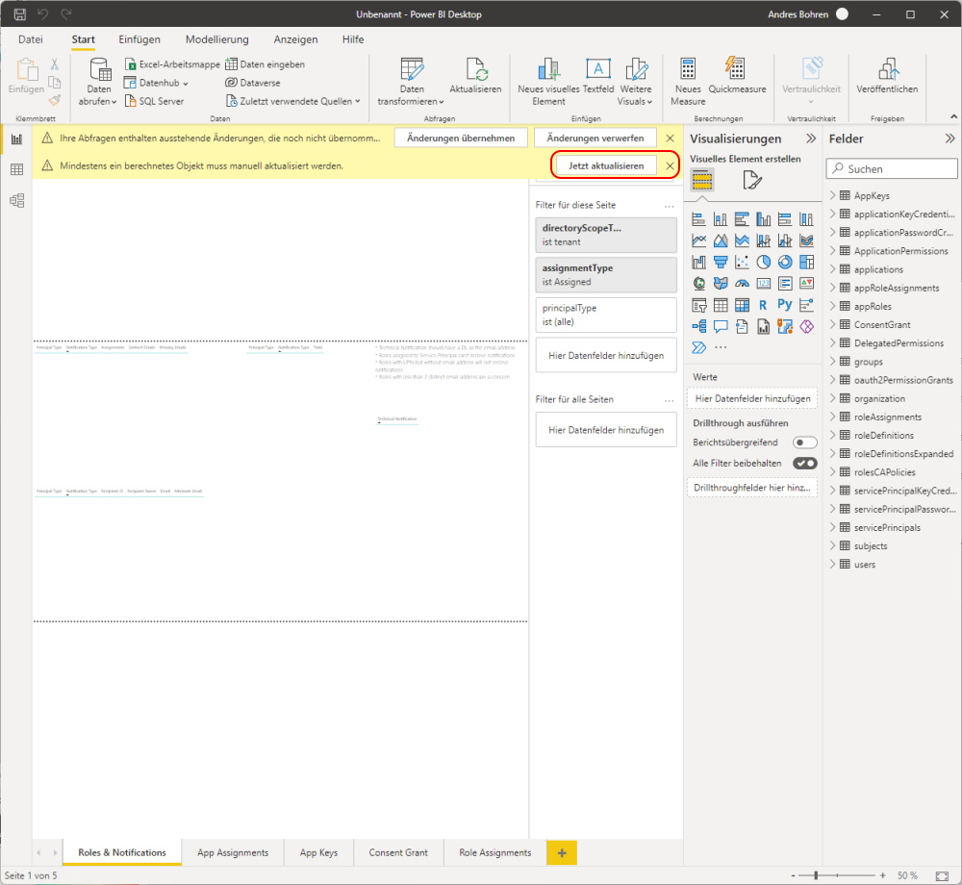Open the Hilfe ribbon tab

[353, 39]
